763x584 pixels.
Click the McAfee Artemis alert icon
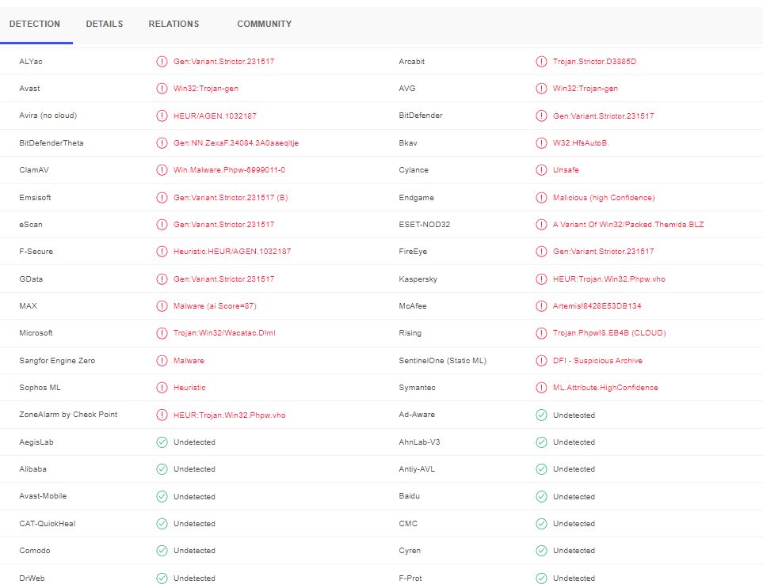click(x=541, y=306)
